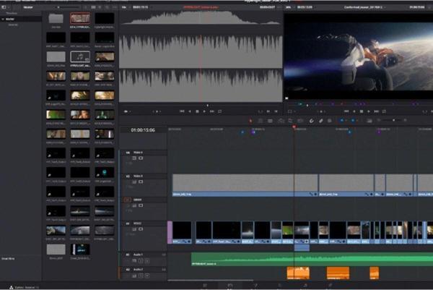Click the timeline timecode 01:00:15:06 field

point(143,130)
